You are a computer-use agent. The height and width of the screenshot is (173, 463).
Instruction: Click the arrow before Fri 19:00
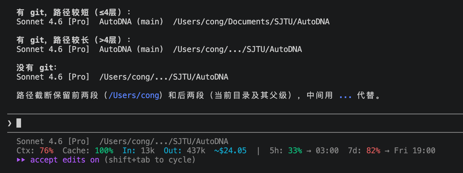pyautogui.click(x=387, y=151)
